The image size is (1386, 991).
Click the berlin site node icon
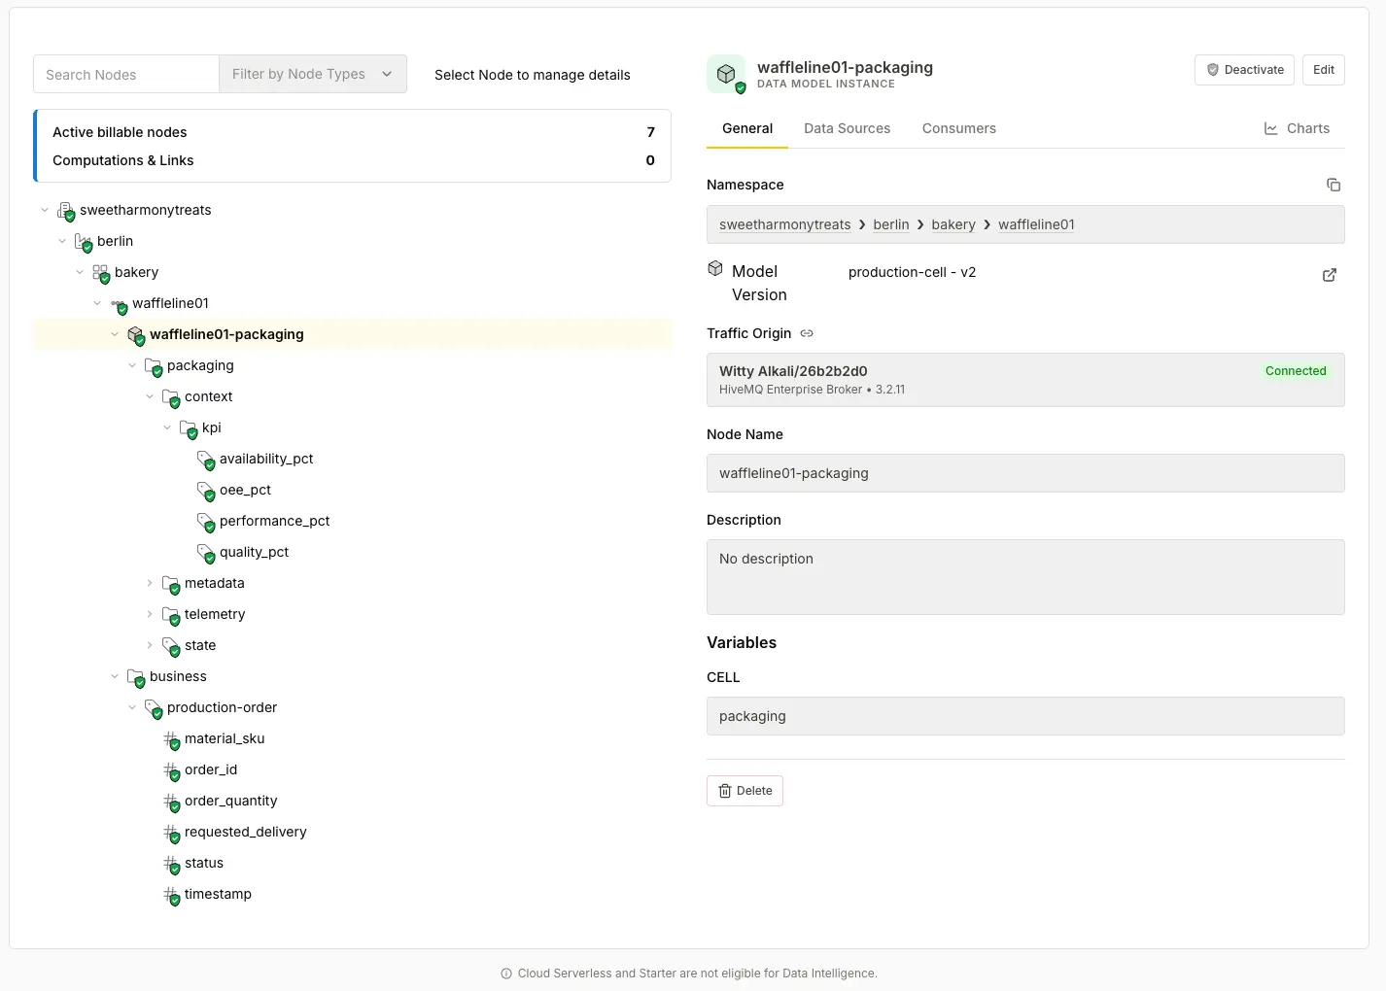(x=83, y=242)
